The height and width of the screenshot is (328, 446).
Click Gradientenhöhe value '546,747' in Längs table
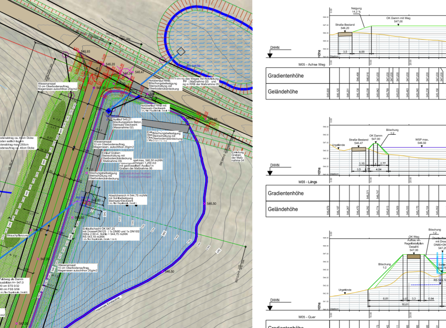(377, 194)
